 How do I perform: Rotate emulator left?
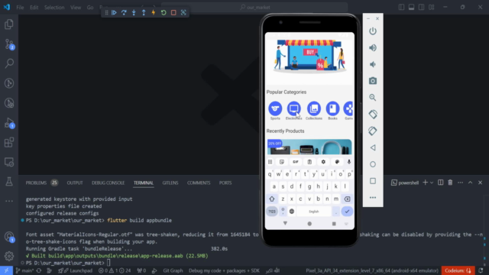373,114
